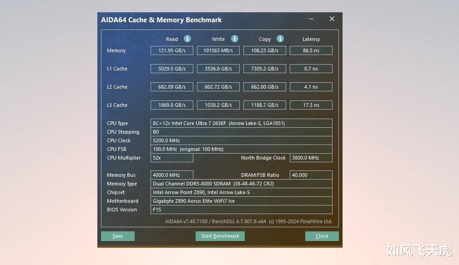Select Memory Latency value 86.5 ns
This screenshot has width=459, height=265.
coord(311,50)
